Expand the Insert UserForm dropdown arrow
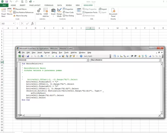 pyautogui.click(x=25, y=56)
